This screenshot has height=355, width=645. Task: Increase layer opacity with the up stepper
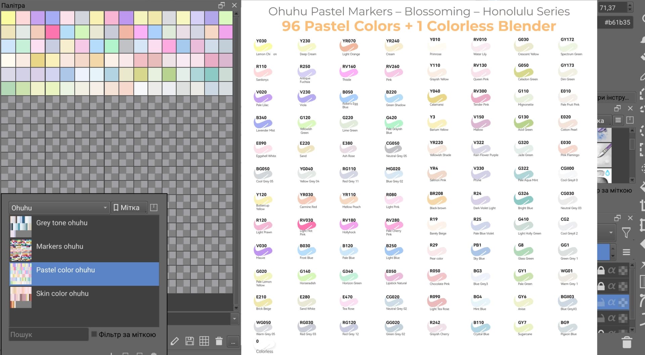tap(613, 249)
